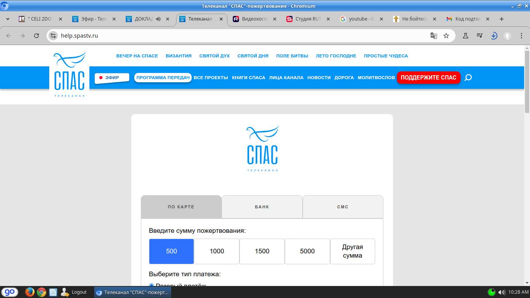Open the browser downloads icon
530x298 pixels.
coord(494,36)
